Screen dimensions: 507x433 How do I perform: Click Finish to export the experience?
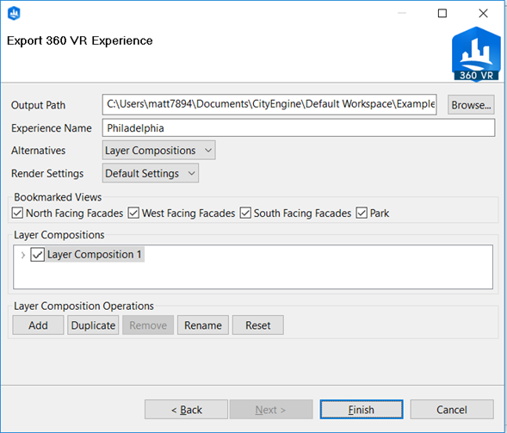coord(362,410)
